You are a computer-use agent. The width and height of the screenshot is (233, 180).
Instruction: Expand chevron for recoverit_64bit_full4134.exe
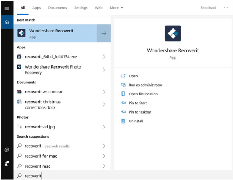[104, 57]
